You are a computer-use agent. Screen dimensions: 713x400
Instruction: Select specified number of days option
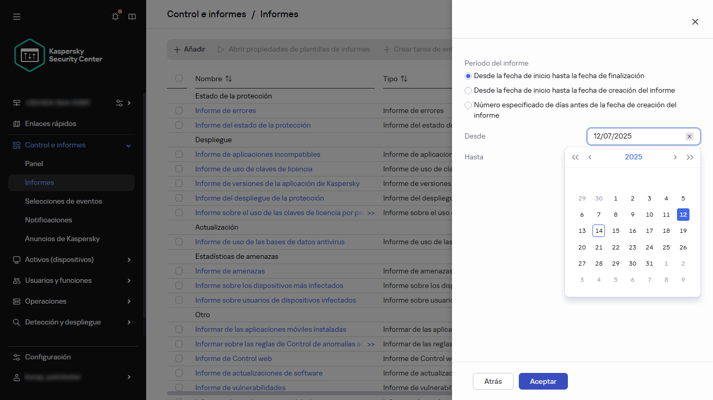coord(468,105)
